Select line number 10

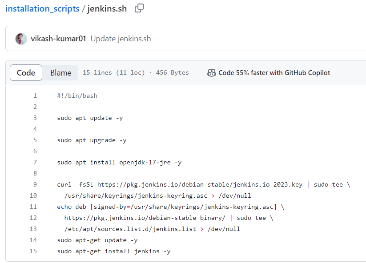tap(33, 195)
